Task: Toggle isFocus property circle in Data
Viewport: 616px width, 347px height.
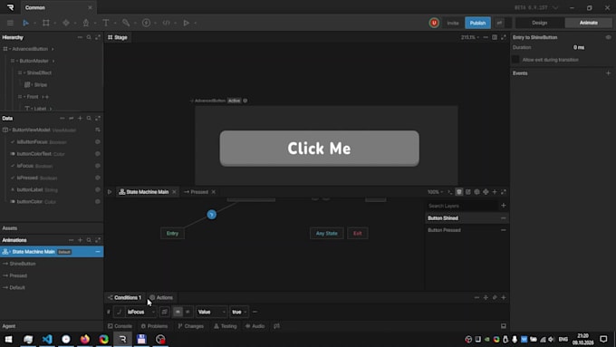Action: (98, 166)
